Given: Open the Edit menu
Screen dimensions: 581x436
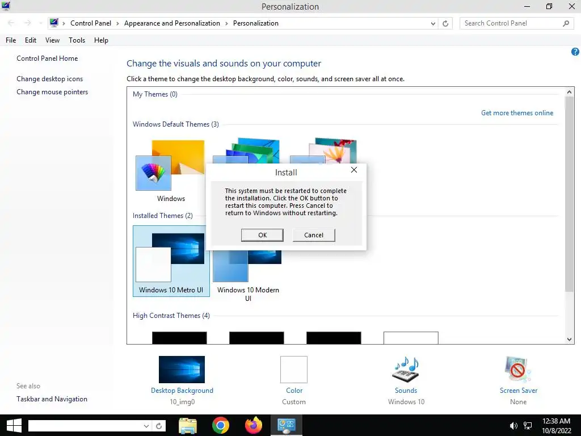Looking at the screenshot, I should pos(31,40).
